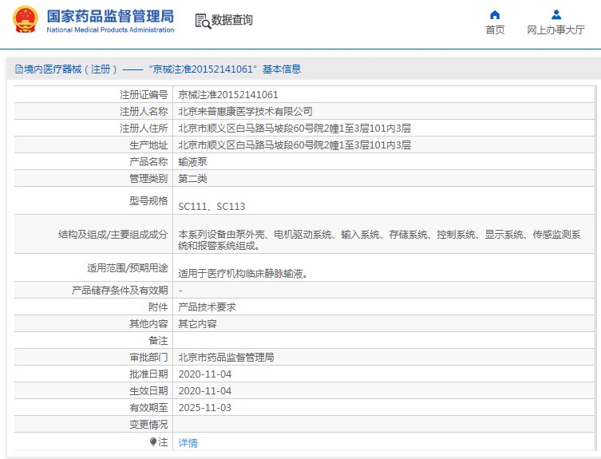This screenshot has height=459, width=601.
Task: Click expiry date 2025-11-03
Action: coord(204,408)
